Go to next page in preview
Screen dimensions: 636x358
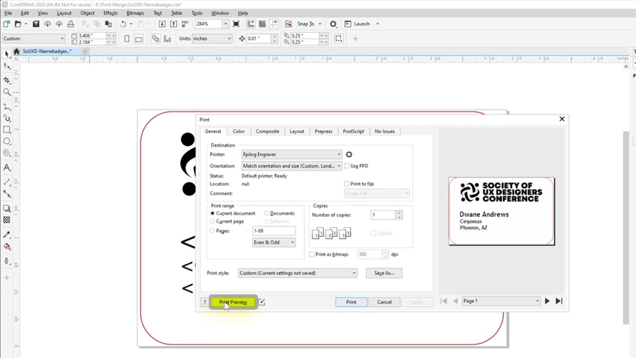(x=547, y=301)
